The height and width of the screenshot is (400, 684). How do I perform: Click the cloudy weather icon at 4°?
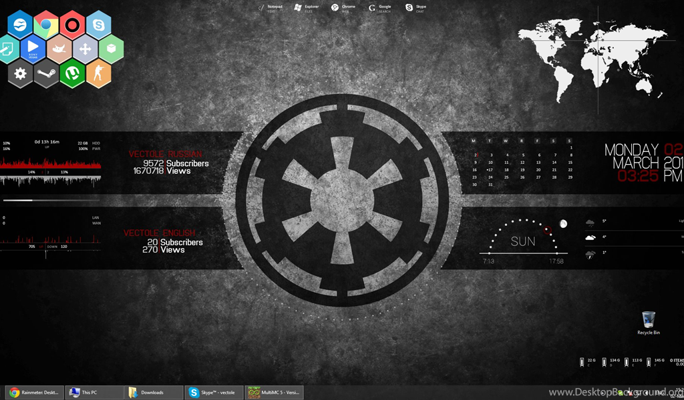[x=590, y=237]
